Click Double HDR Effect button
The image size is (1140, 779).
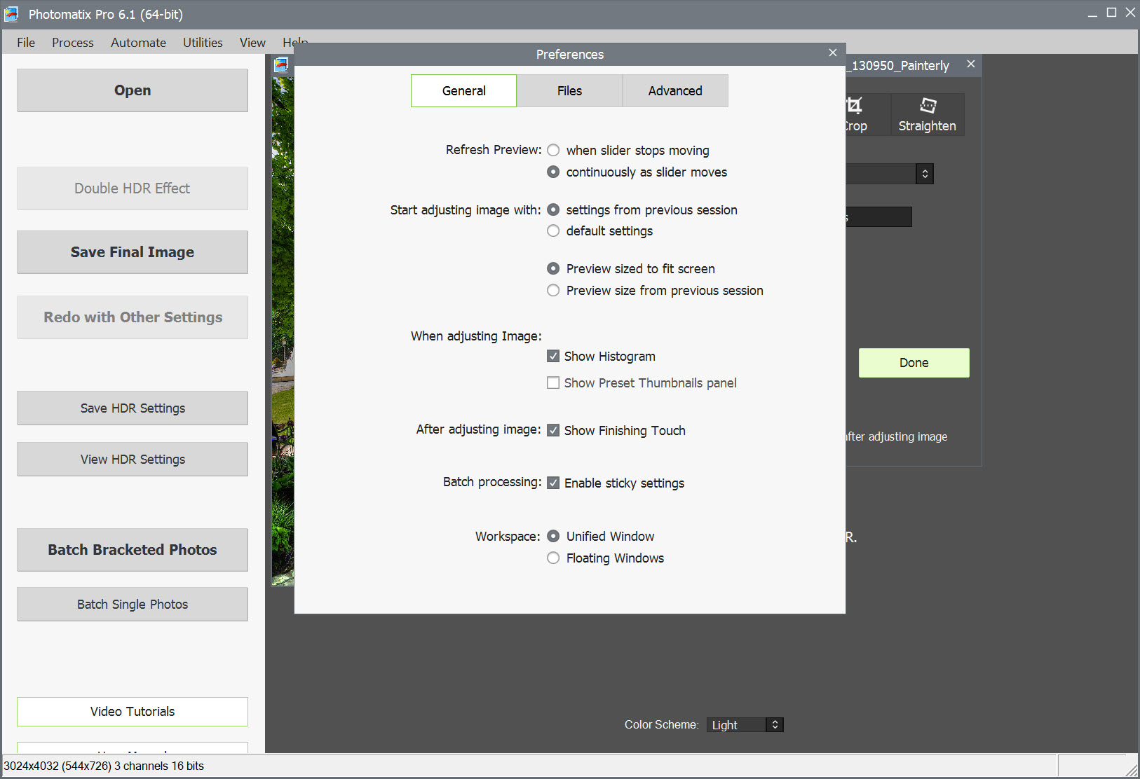click(x=133, y=188)
